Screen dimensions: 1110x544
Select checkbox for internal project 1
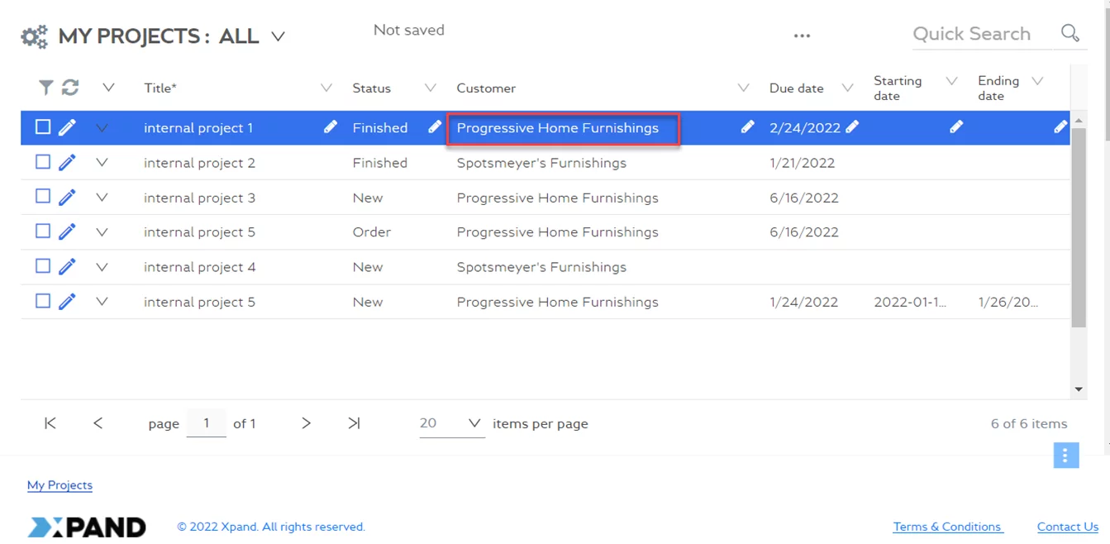[x=43, y=127]
